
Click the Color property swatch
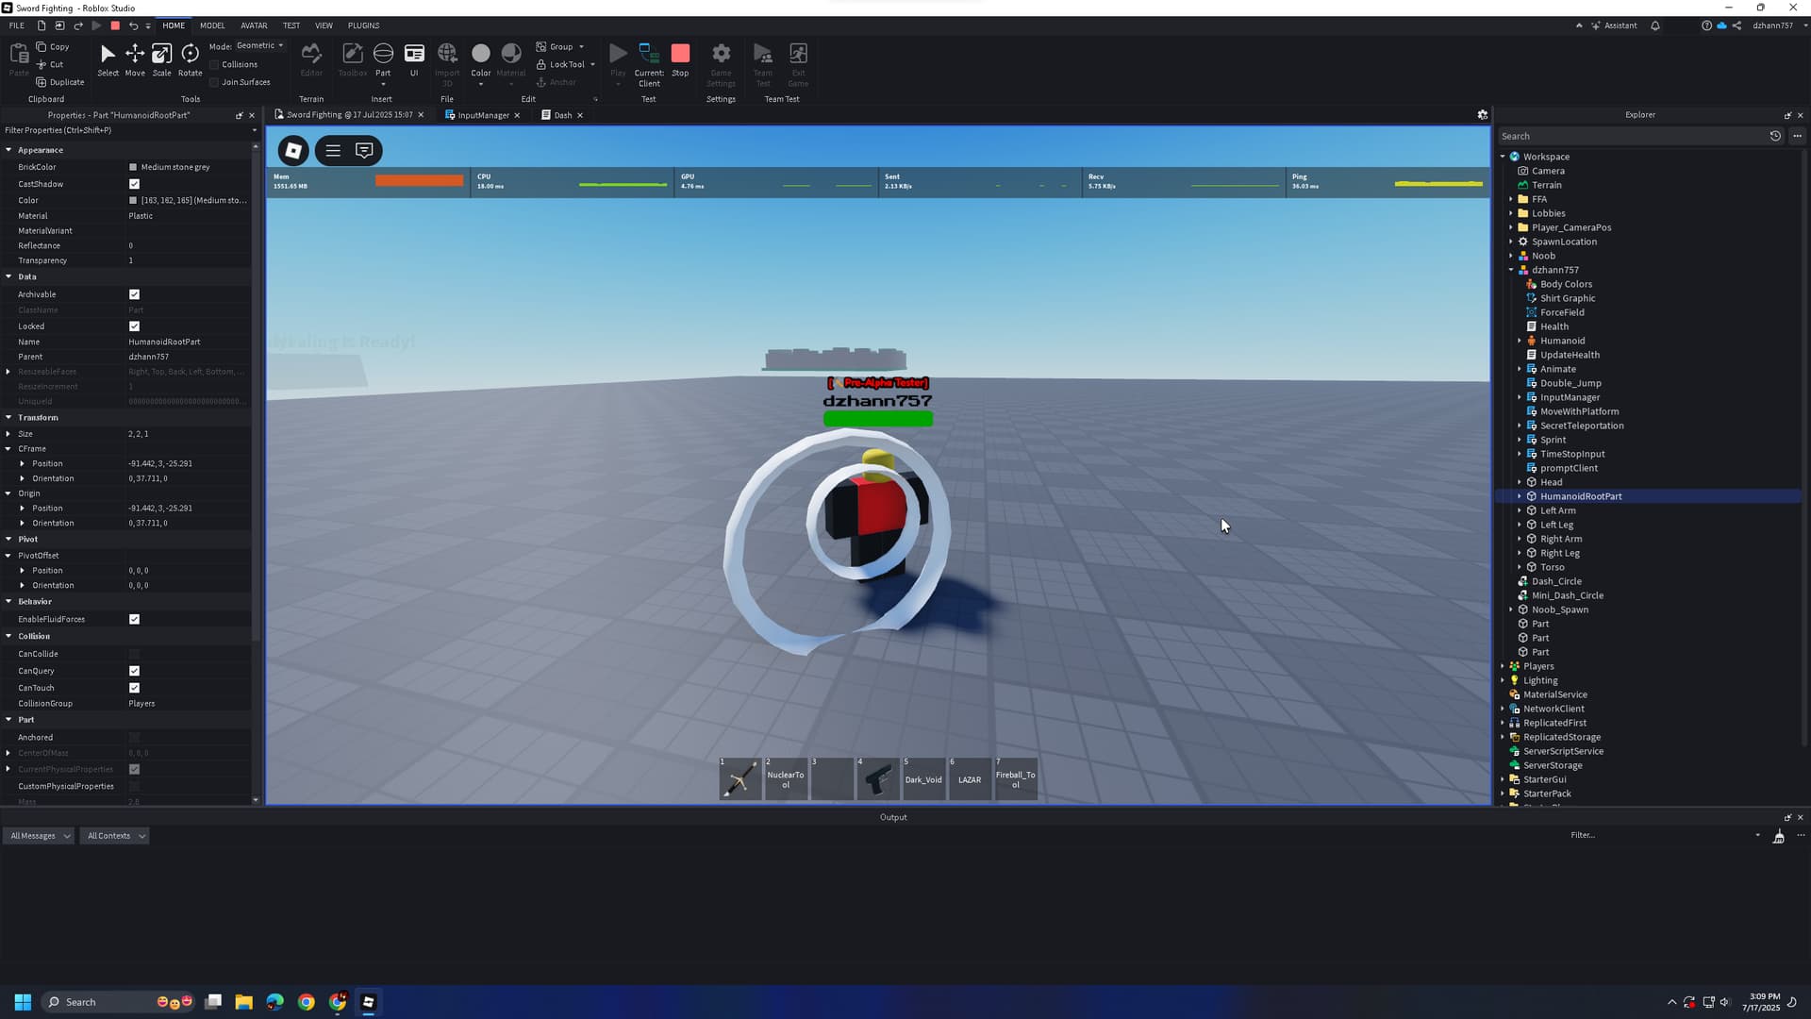tap(133, 200)
